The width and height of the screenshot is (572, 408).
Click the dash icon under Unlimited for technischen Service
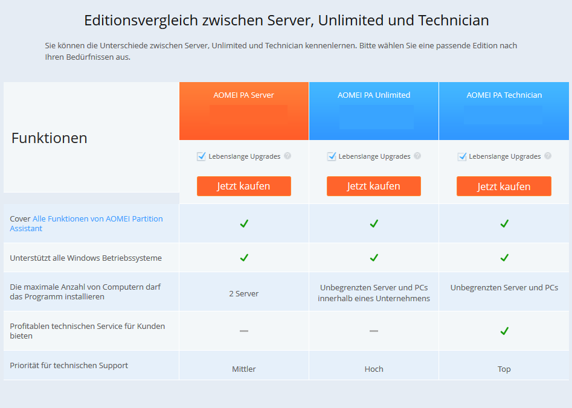point(373,331)
